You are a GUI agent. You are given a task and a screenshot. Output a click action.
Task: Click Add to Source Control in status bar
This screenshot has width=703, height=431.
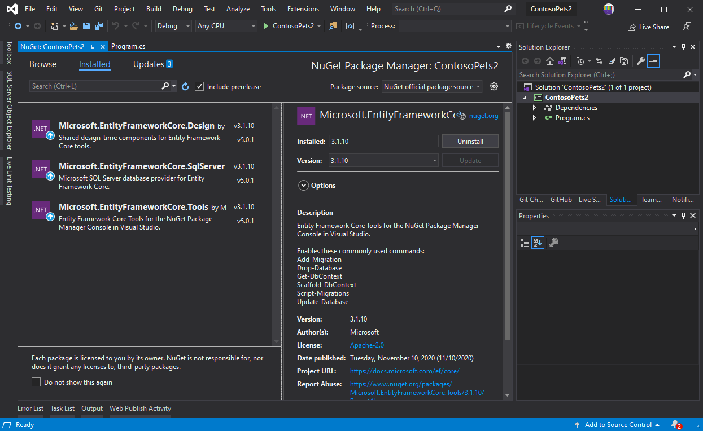(618, 425)
